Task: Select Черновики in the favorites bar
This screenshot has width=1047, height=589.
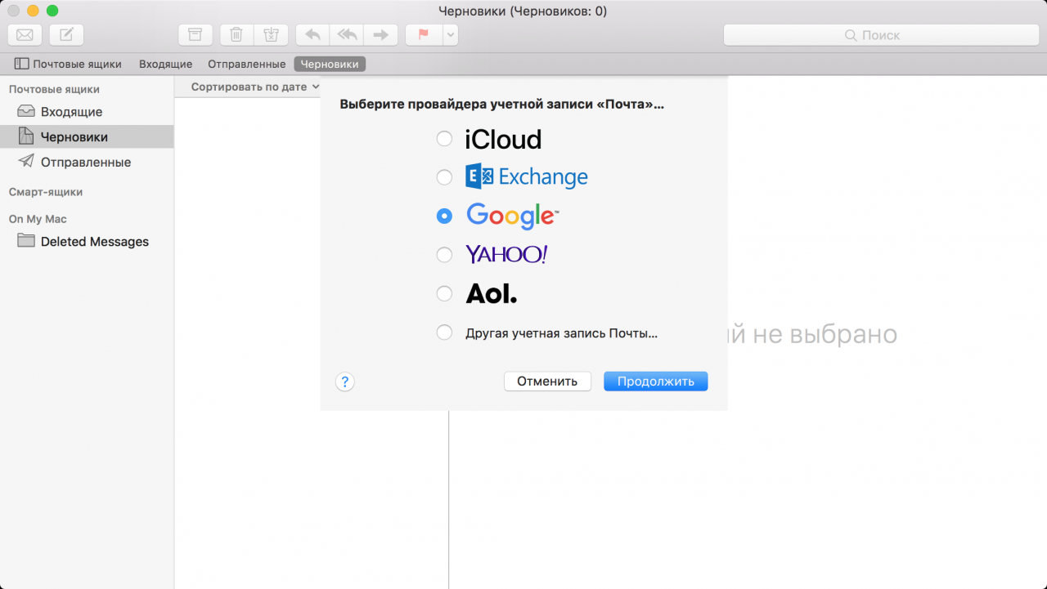Action: coord(330,64)
